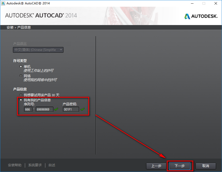The width and height of the screenshot is (222, 172).
Task: Click the green checkmark beside the serial number
Action: [56, 109]
